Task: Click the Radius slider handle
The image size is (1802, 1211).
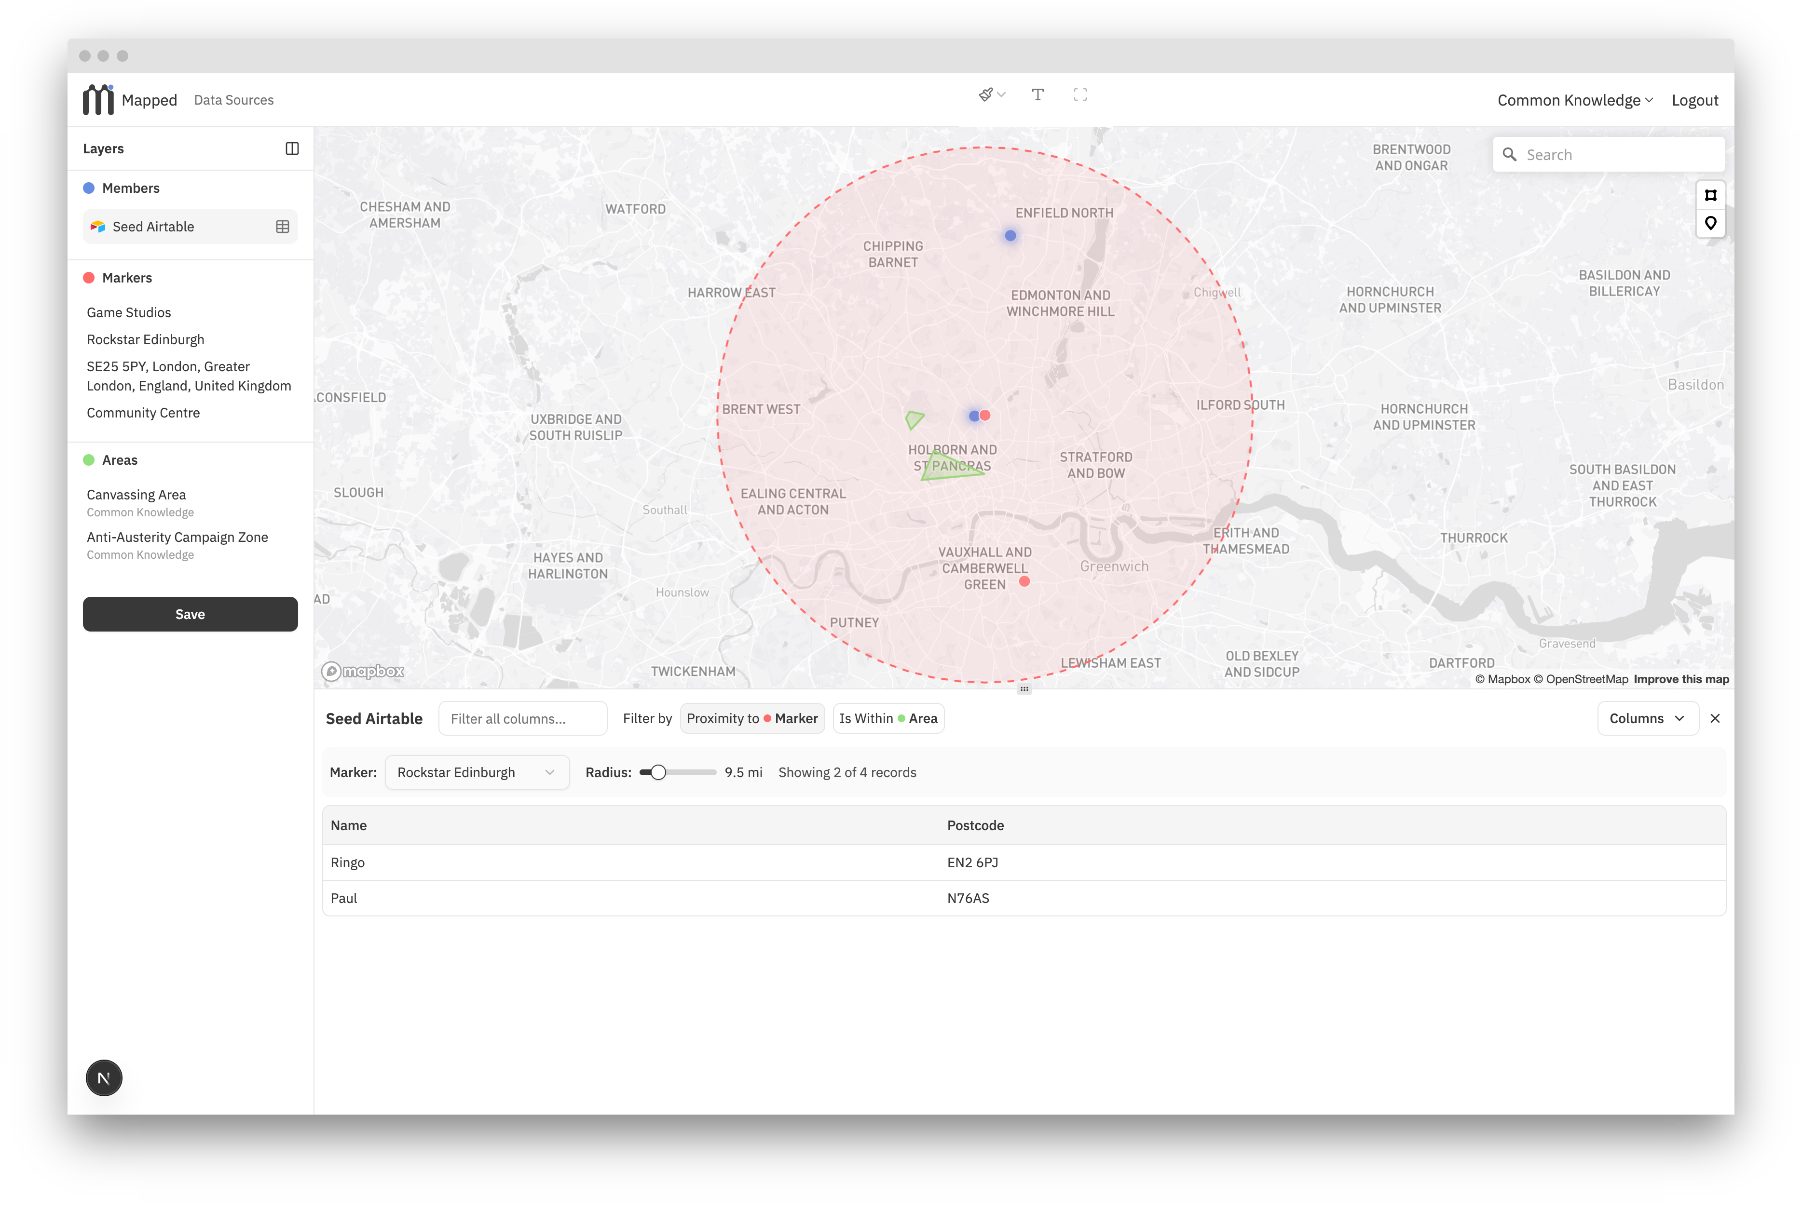Action: (657, 772)
